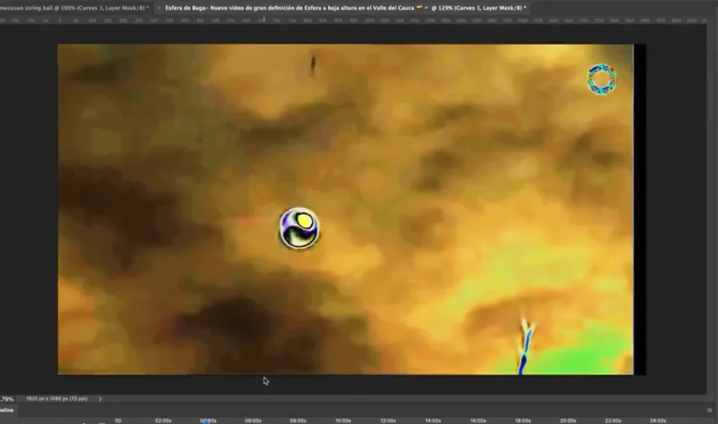Click the colorful ring logo in canvas
The image size is (718, 424).
tap(602, 79)
